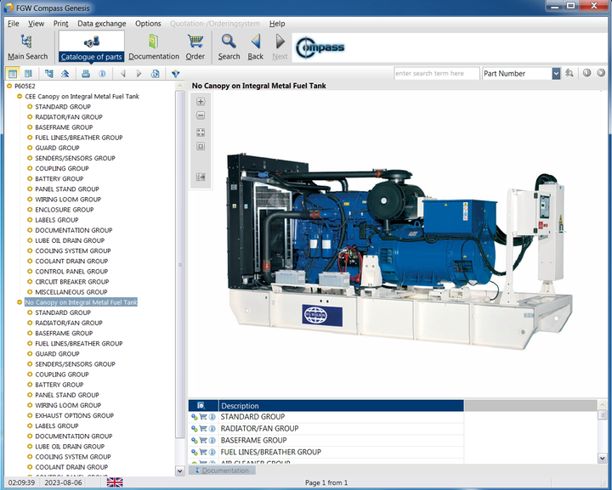Click the original size image icon
This screenshot has height=490, width=612.
(x=201, y=146)
